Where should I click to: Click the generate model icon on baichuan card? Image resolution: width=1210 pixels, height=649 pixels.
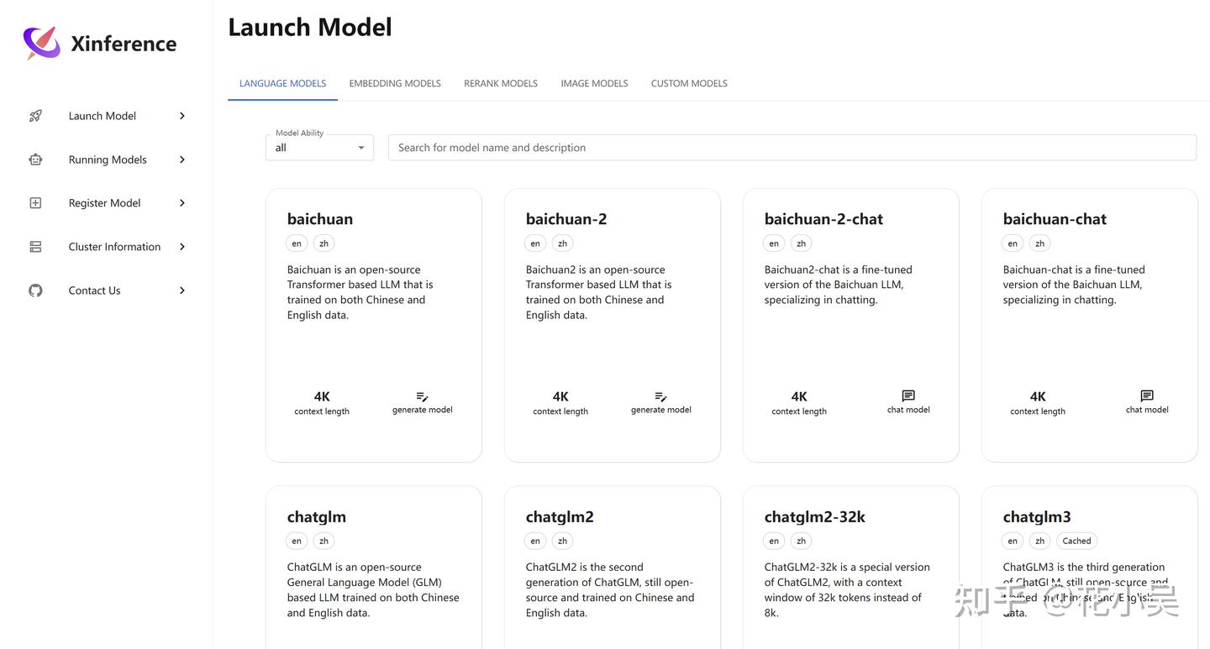[422, 396]
